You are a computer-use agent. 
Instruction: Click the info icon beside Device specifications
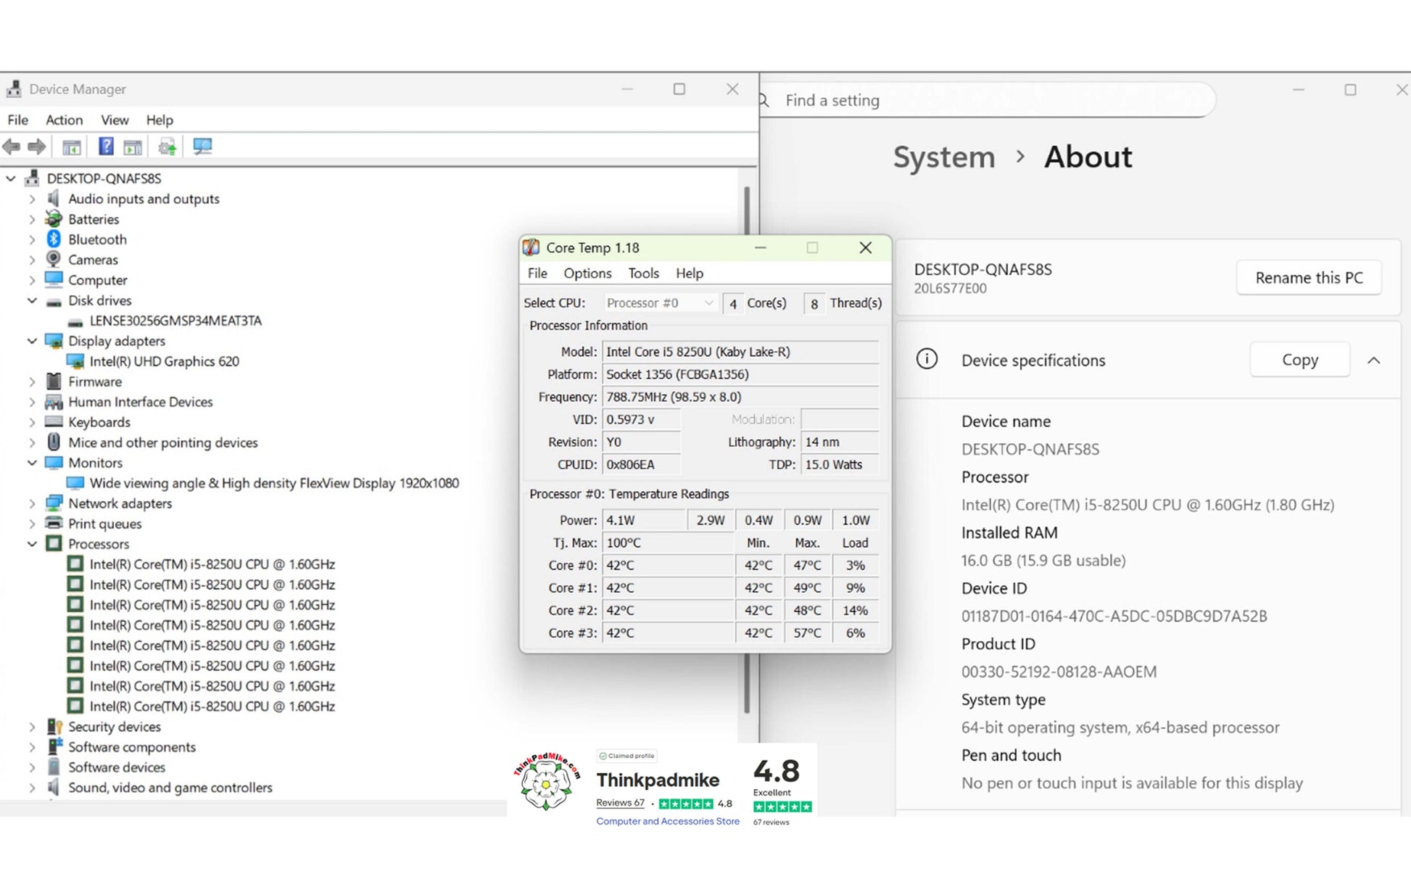click(927, 359)
